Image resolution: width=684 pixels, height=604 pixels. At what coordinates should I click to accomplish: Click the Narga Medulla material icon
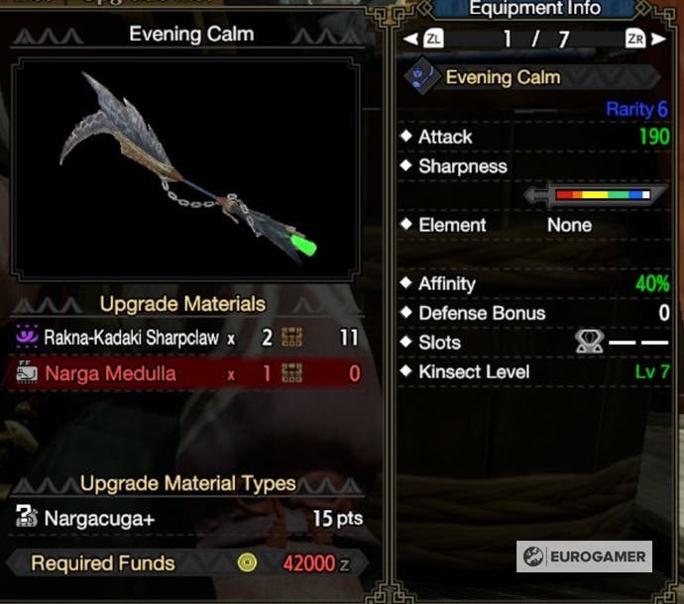tap(27, 372)
